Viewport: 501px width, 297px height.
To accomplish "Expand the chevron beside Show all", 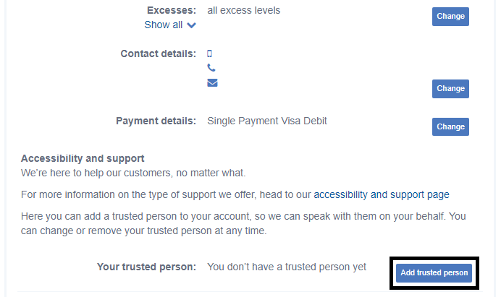I will (191, 25).
